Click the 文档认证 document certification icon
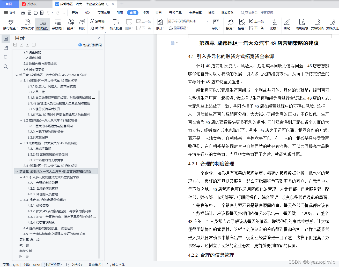The image size is (339, 267). pyautogui.click(x=332, y=25)
